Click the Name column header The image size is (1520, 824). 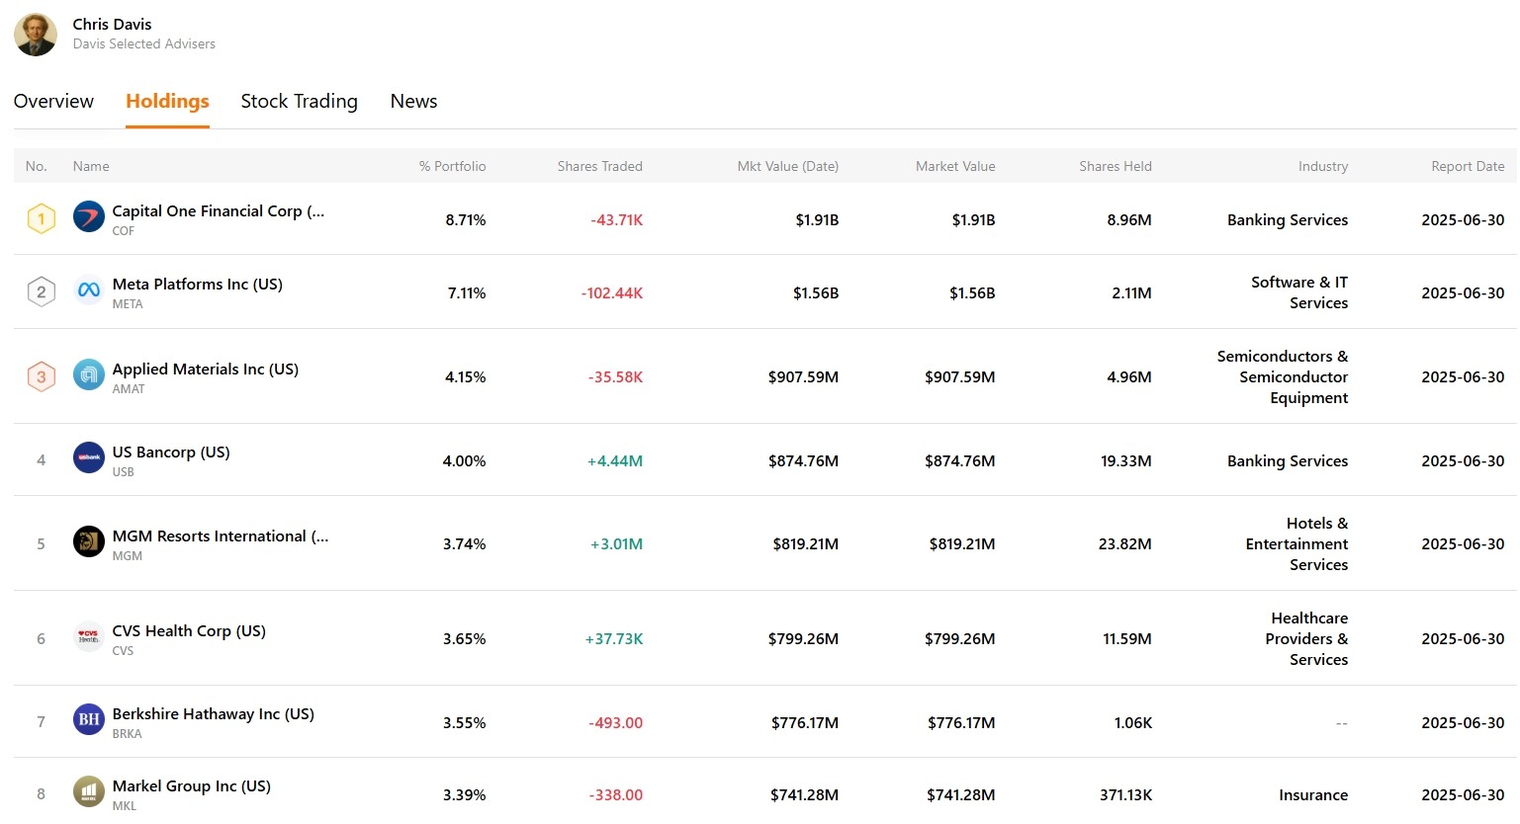click(x=91, y=166)
